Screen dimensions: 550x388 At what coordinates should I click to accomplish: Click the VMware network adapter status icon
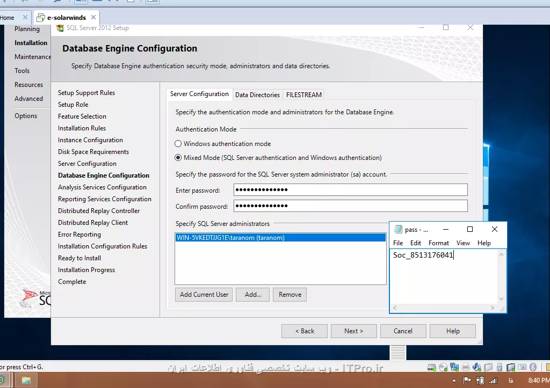[454, 367]
